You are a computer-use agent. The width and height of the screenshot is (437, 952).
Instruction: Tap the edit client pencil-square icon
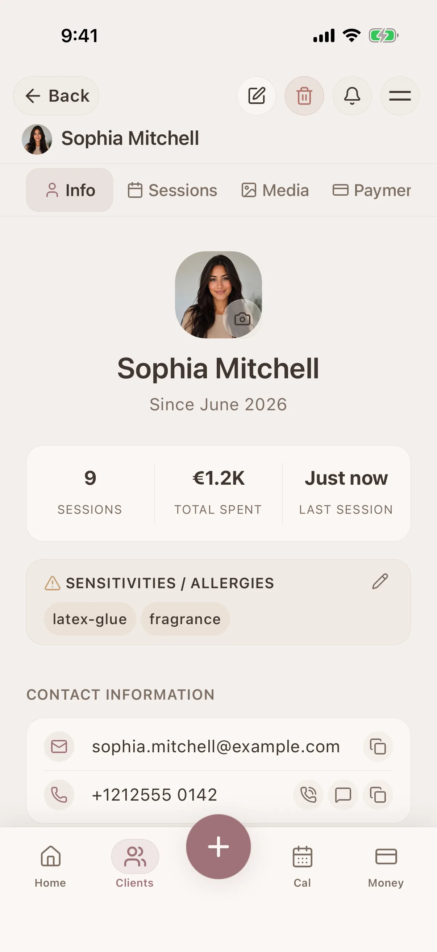pyautogui.click(x=256, y=96)
